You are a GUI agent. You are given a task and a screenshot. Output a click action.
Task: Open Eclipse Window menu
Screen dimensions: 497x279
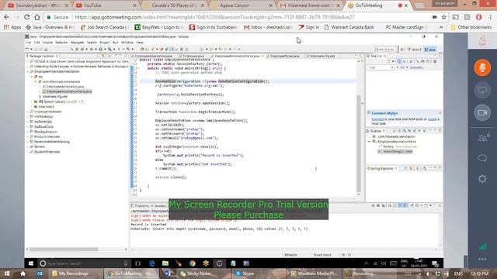[127, 43]
